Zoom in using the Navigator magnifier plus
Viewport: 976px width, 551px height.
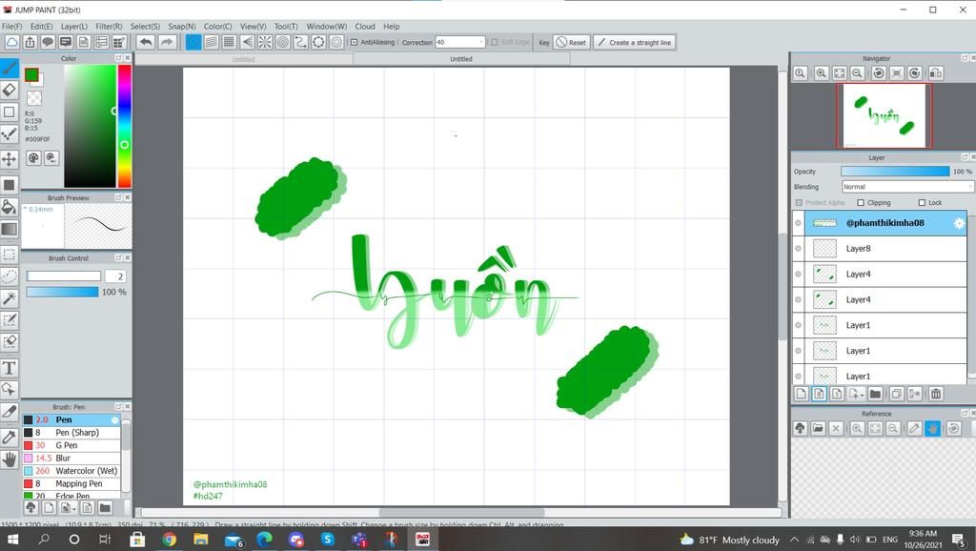[821, 72]
